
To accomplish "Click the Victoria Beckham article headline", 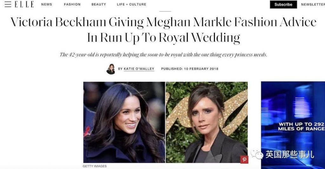I will (163, 30).
